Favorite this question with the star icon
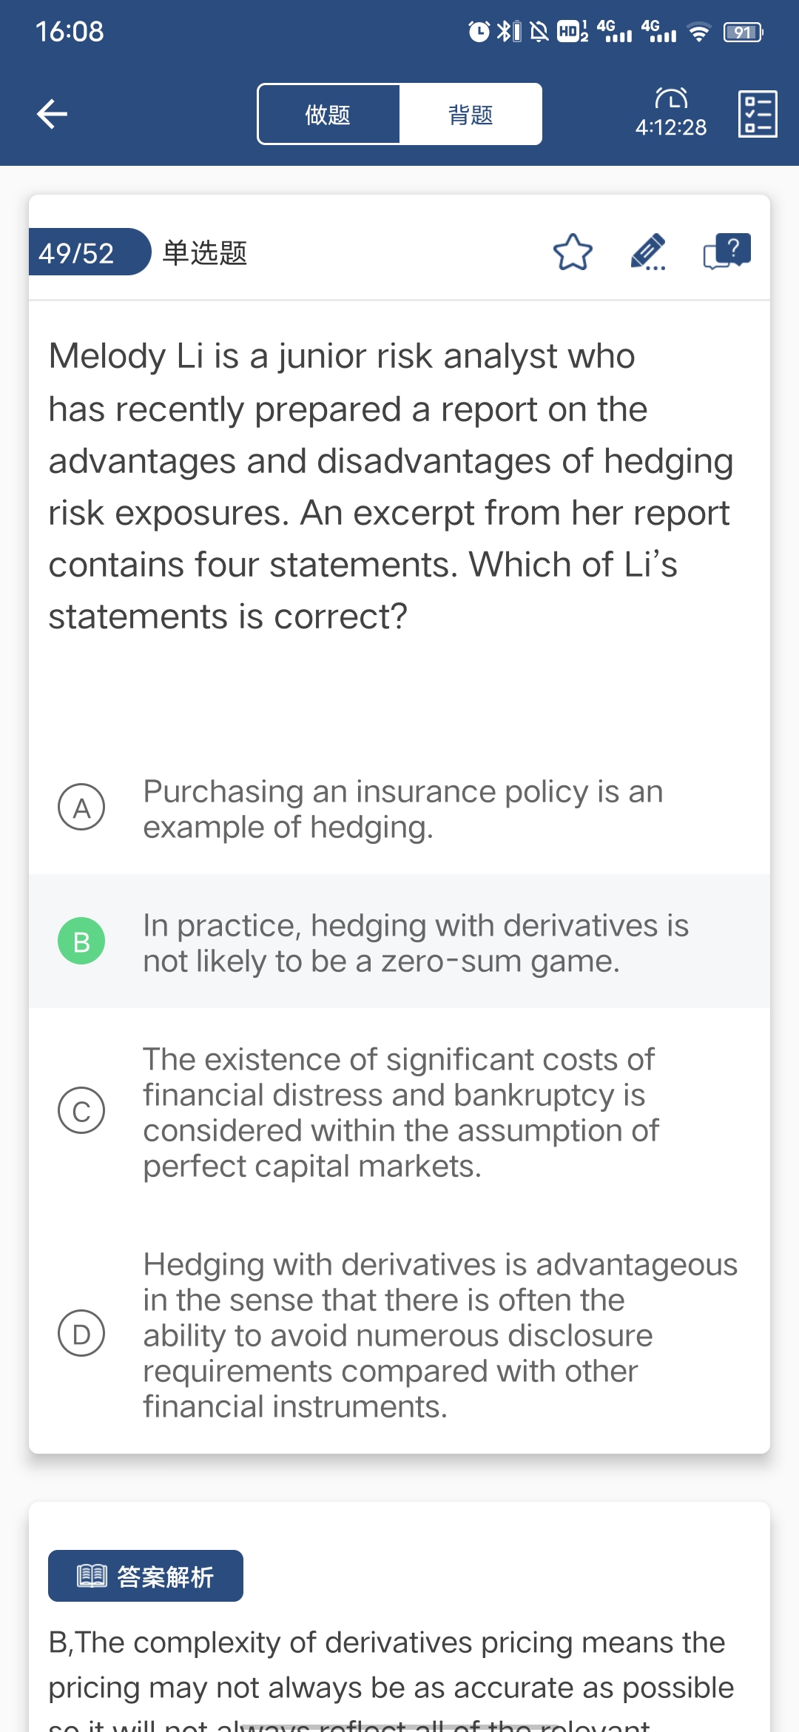The width and height of the screenshot is (799, 1732). [x=573, y=252]
